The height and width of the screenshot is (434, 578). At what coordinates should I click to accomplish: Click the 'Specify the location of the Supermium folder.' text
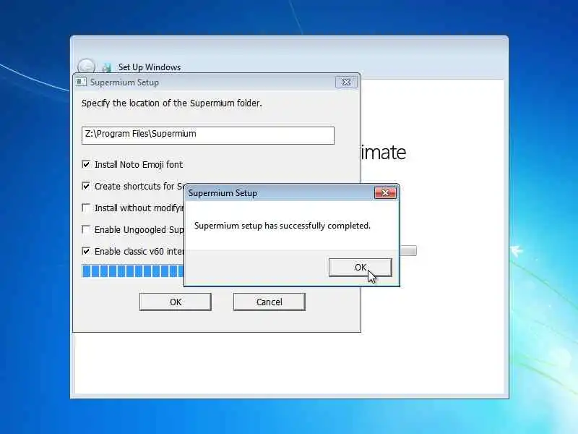[172, 103]
